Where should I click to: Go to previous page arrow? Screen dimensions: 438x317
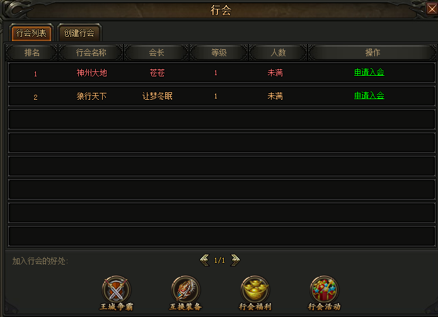pyautogui.click(x=204, y=260)
